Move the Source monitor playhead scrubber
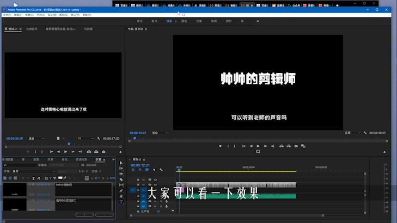Image resolution: width=397 pixels, height=223 pixels. 69,144
